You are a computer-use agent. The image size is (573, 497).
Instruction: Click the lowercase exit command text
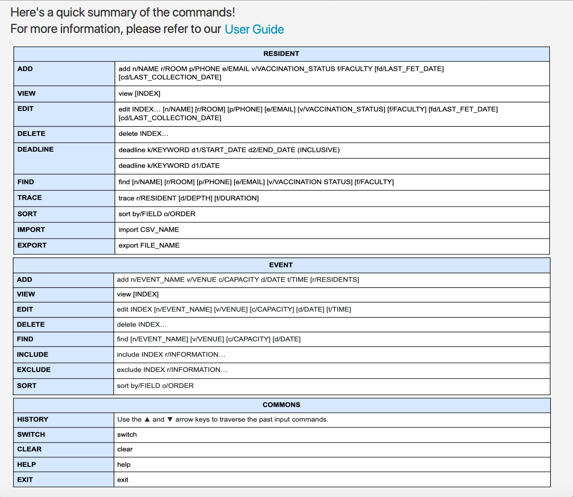click(123, 480)
